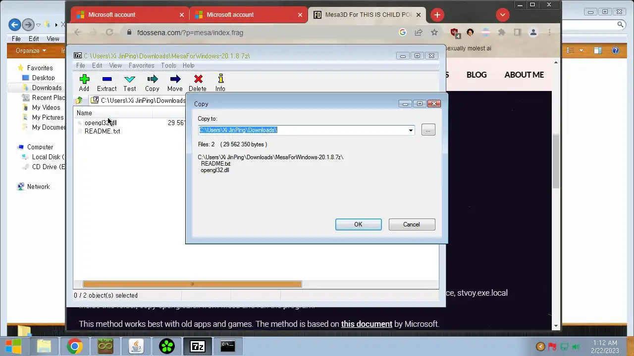The height and width of the screenshot is (356, 634).
Task: Click the Chrome reload button
Action: [x=109, y=33]
